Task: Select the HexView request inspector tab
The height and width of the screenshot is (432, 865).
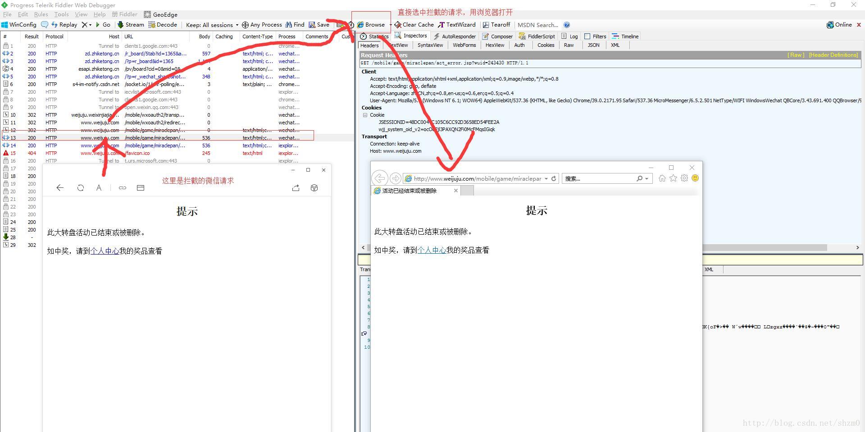Action: tap(495, 45)
